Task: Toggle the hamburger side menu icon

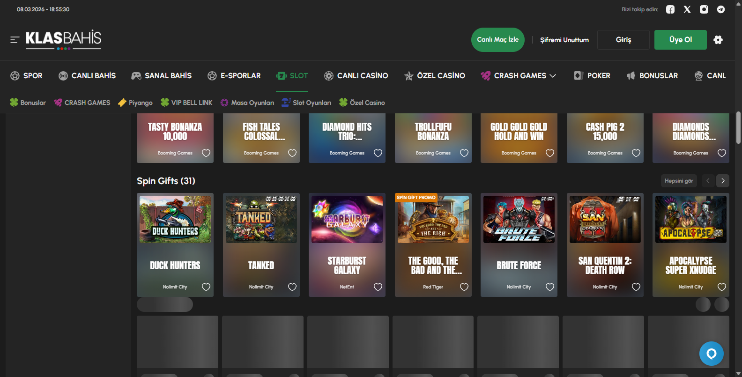Action: tap(15, 40)
